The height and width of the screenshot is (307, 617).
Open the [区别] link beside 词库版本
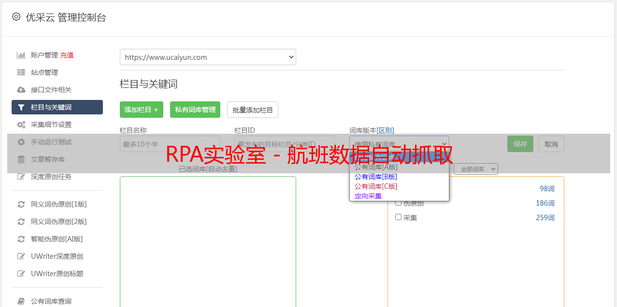click(x=386, y=130)
